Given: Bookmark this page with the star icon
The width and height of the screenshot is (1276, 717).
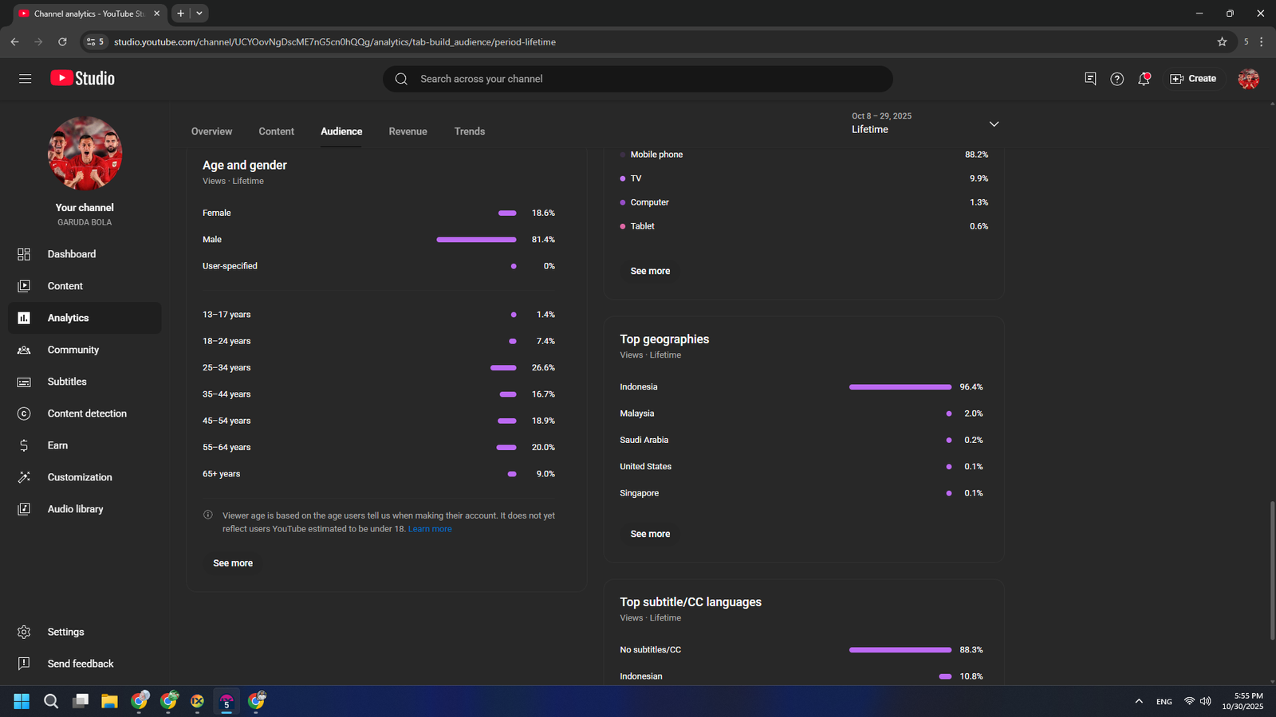Looking at the screenshot, I should [x=1222, y=42].
